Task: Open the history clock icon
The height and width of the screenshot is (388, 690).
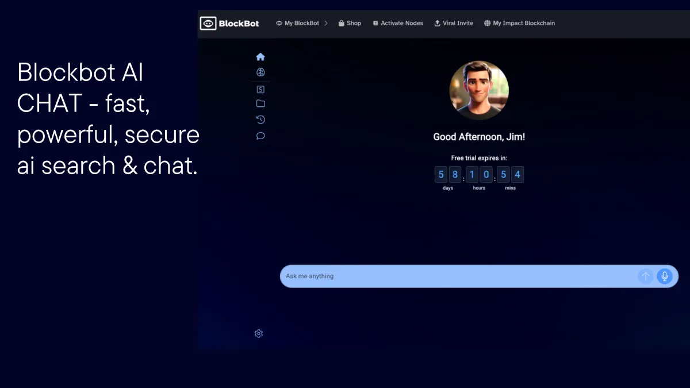Action: 260,120
